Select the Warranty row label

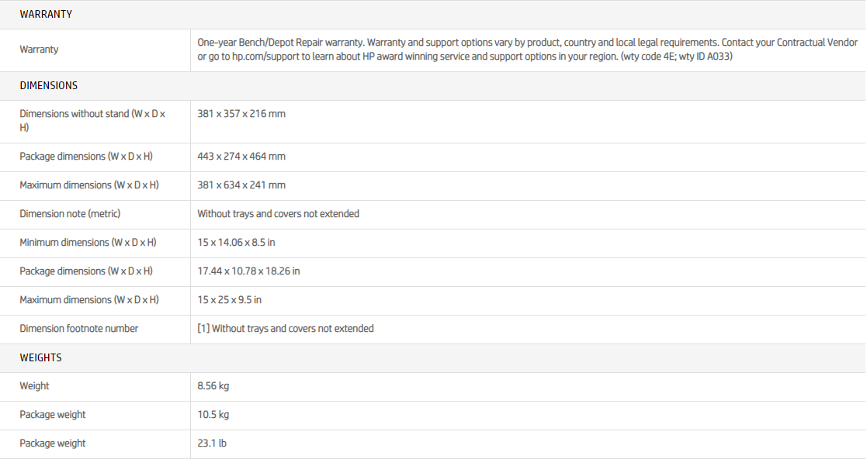click(x=39, y=50)
